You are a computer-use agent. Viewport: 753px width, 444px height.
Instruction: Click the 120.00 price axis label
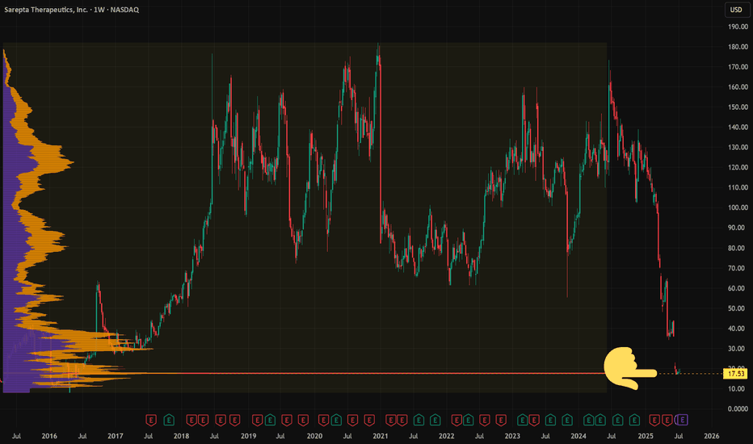click(x=738, y=168)
